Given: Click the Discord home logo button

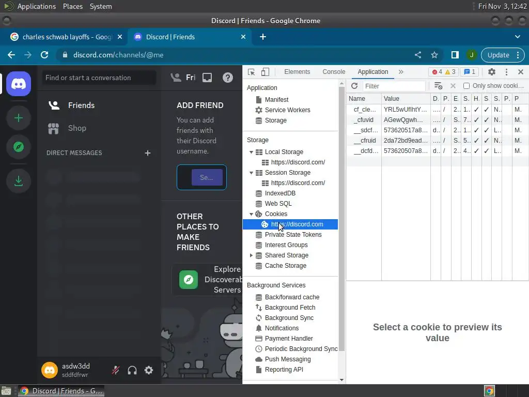Looking at the screenshot, I should (x=19, y=84).
